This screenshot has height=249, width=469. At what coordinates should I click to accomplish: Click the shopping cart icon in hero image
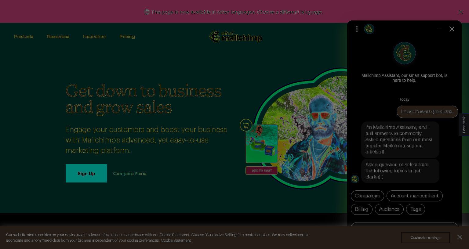[x=246, y=125]
